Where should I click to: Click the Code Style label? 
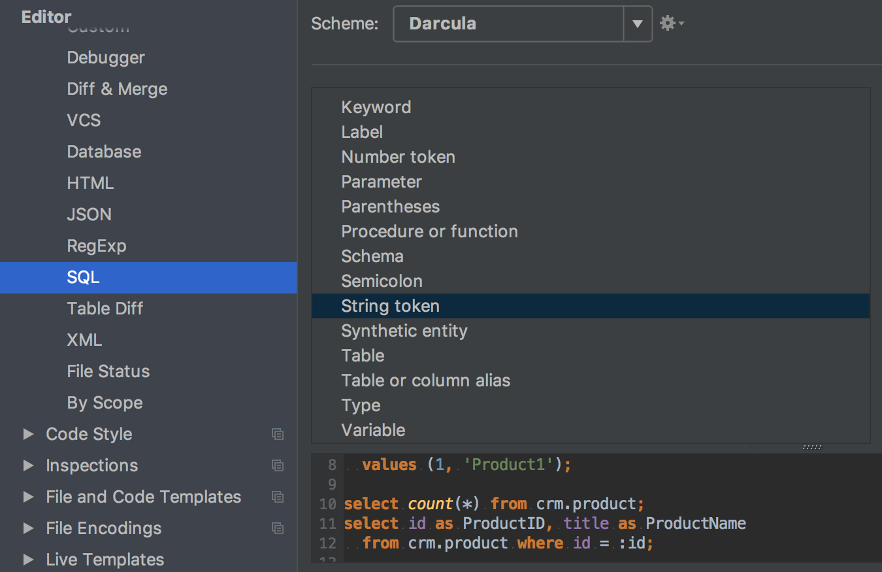89,434
